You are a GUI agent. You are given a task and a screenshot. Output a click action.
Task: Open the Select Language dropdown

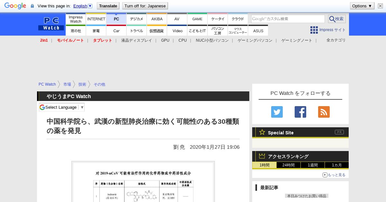tap(62, 107)
